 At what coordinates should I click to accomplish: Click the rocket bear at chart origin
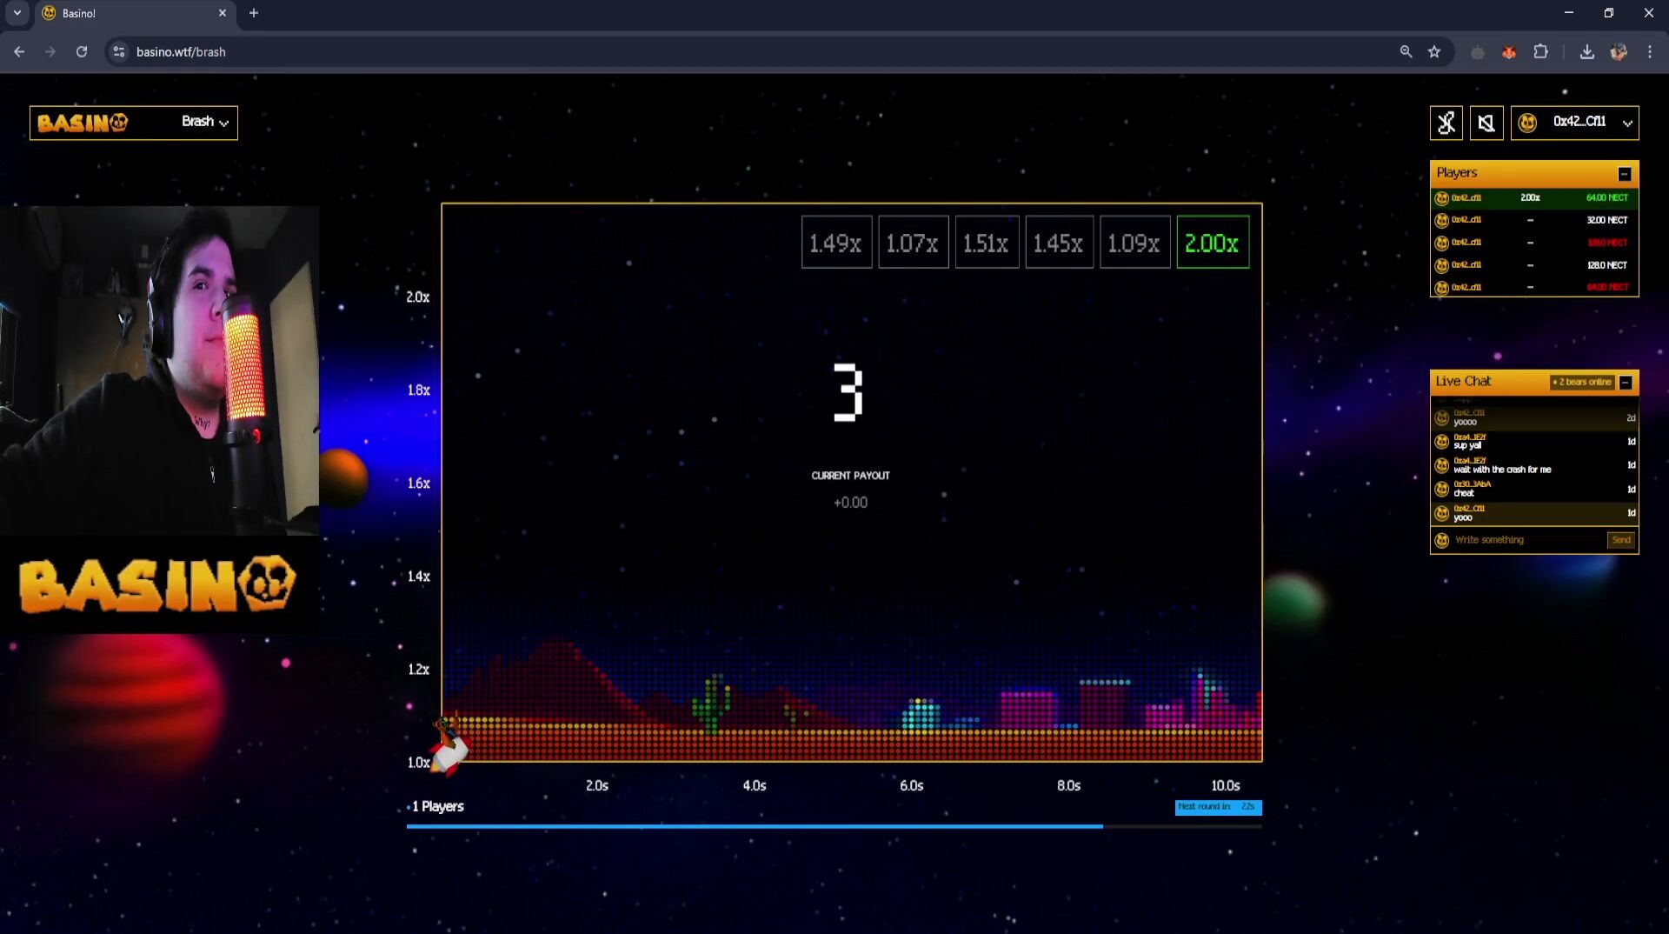(x=449, y=746)
